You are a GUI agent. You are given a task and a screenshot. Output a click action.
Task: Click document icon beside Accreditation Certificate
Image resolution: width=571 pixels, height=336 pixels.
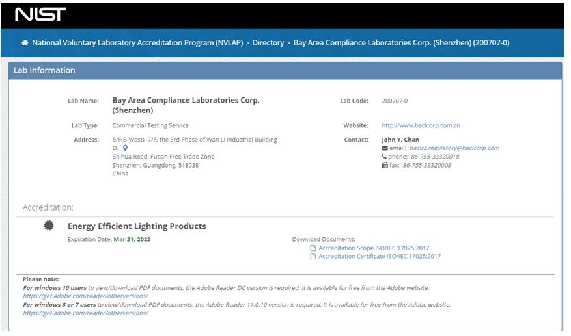[313, 256]
